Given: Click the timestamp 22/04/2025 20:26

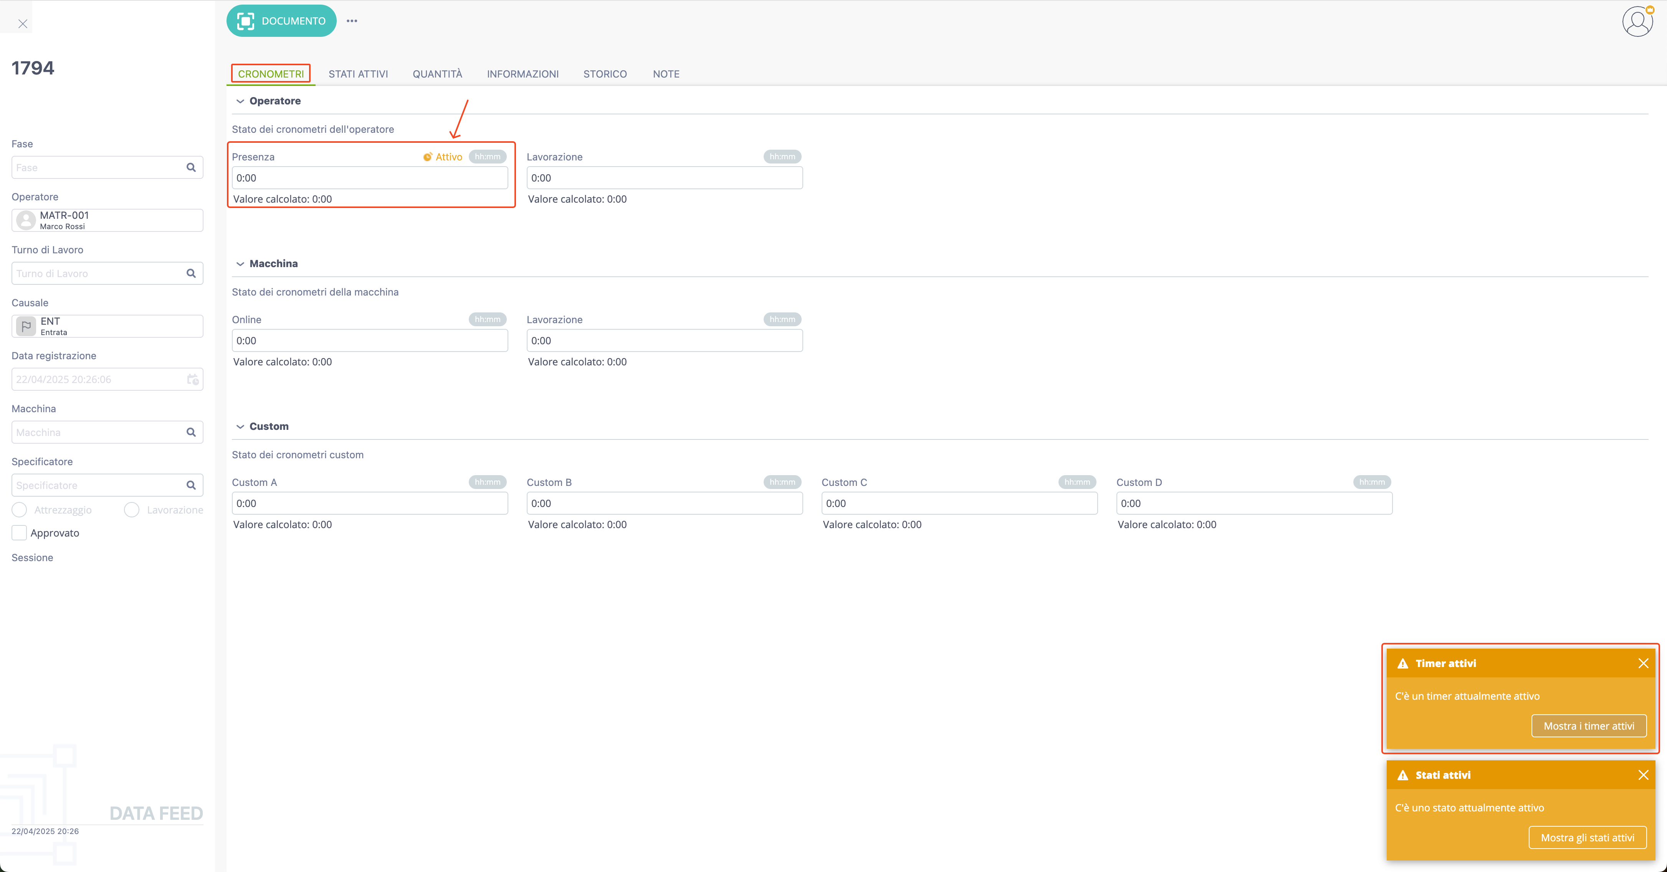Looking at the screenshot, I should [x=45, y=831].
